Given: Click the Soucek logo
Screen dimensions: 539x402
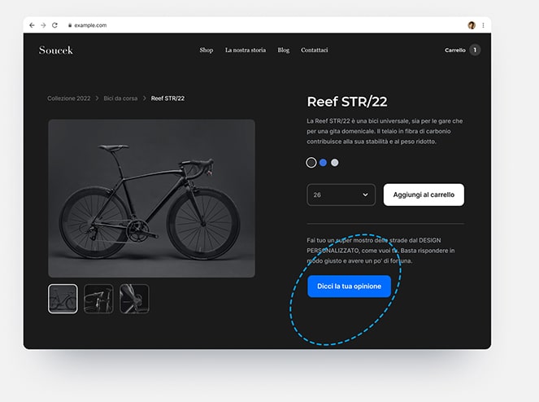Looking at the screenshot, I should pos(55,50).
